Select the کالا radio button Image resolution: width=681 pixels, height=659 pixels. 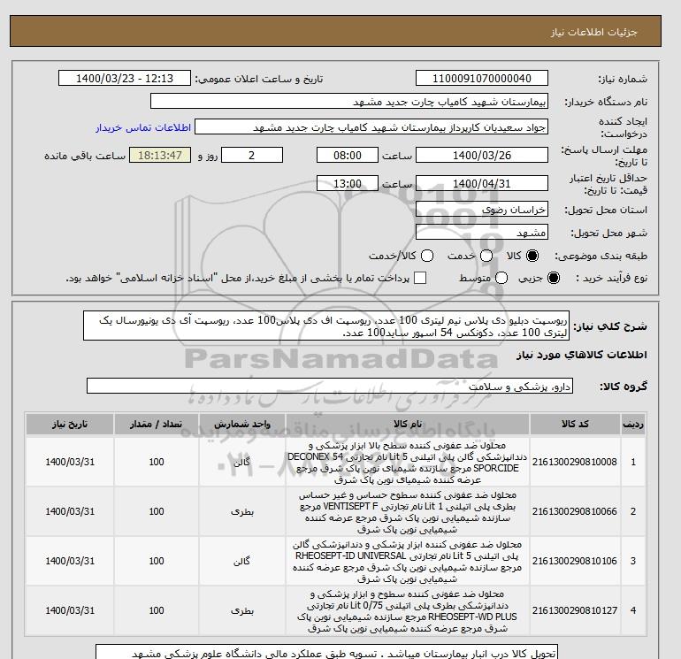(x=532, y=256)
